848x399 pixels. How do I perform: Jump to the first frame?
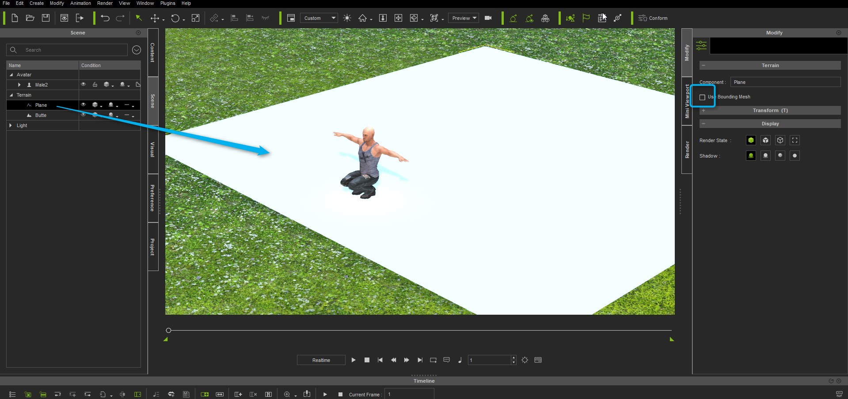click(380, 360)
